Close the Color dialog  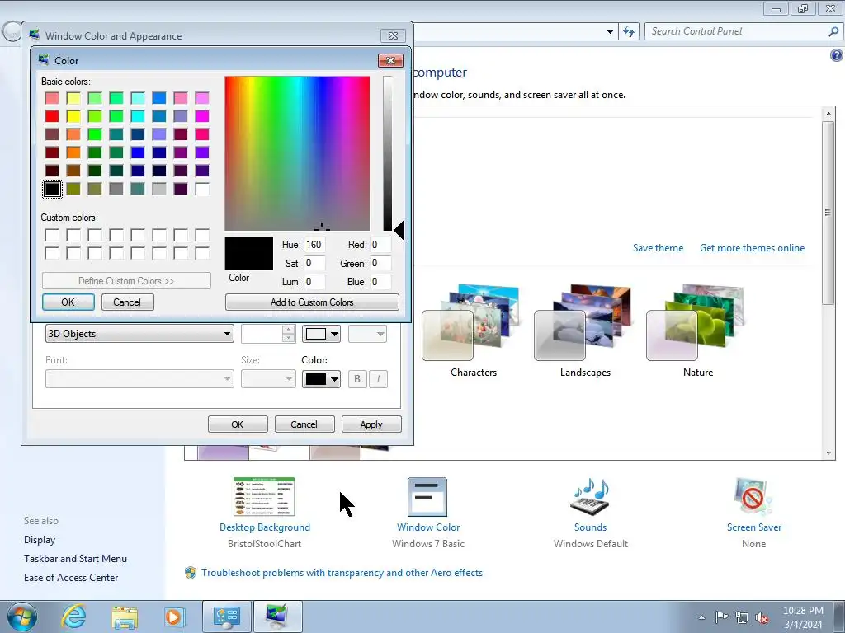tap(390, 60)
